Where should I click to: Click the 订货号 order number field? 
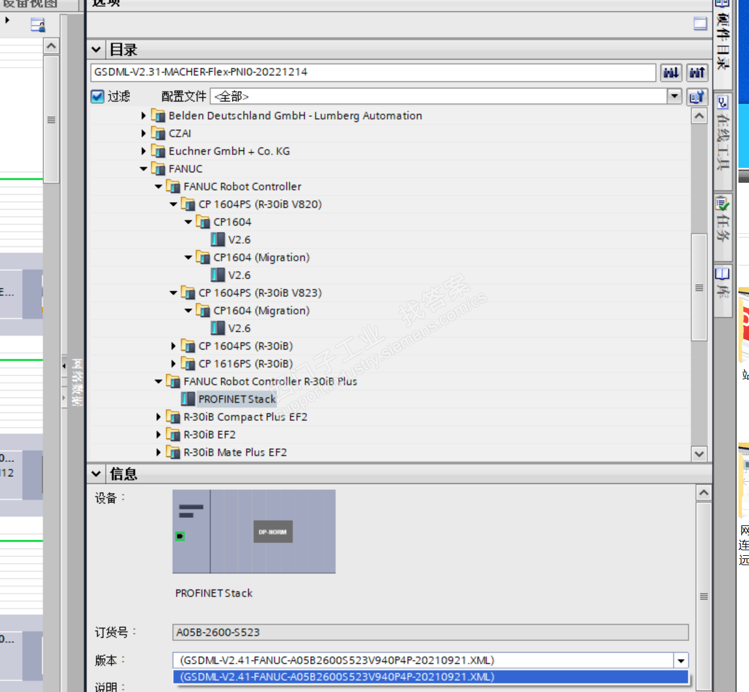click(x=430, y=632)
